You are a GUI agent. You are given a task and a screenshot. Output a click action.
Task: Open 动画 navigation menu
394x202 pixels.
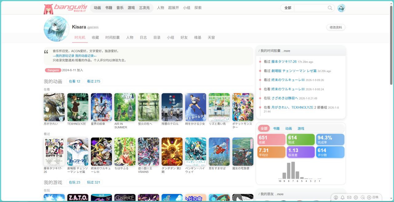click(x=97, y=8)
